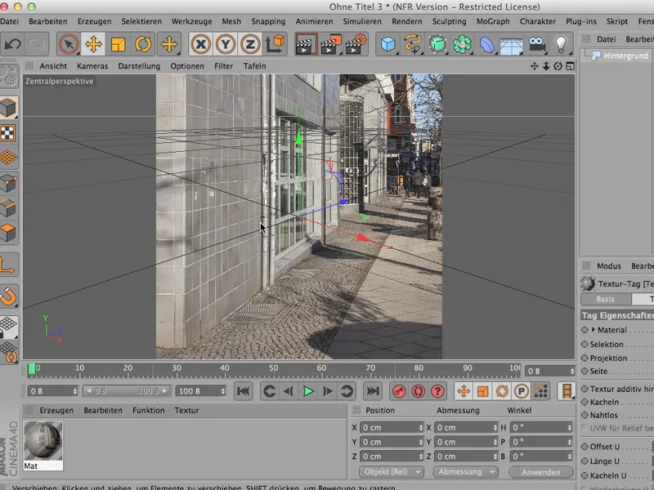Toggle snapping magnet icon
Screen dimensions: 654x490
click(x=8, y=296)
